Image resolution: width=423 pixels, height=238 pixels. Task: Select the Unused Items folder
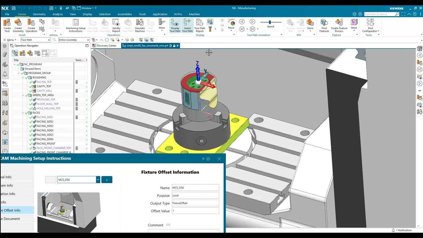pos(33,69)
